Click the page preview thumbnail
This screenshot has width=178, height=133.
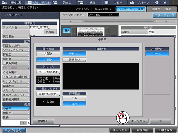pos(91,32)
